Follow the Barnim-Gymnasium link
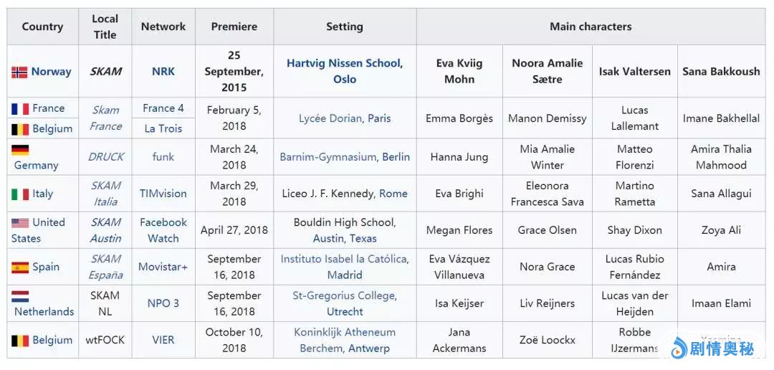Screen dimensions: 774x370 tap(329, 157)
